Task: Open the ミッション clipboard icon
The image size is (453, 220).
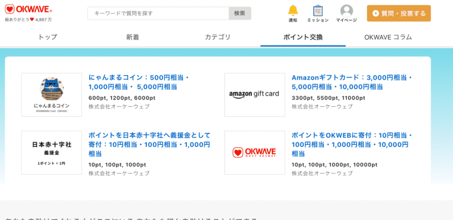Action: (x=318, y=11)
